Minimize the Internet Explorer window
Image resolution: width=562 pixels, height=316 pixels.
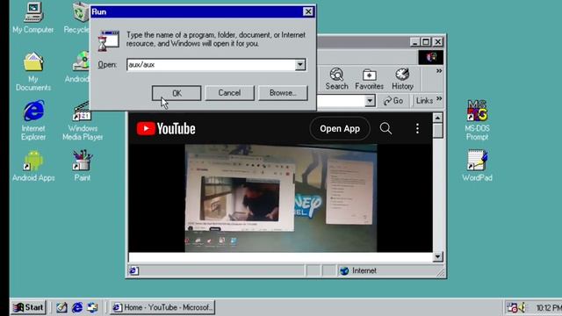pyautogui.click(x=414, y=42)
